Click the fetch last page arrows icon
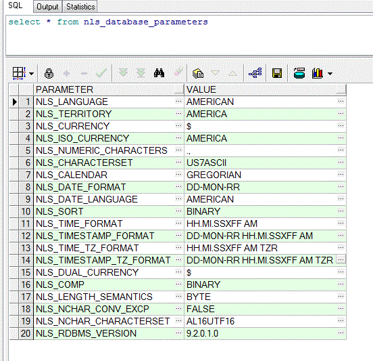 (141, 73)
